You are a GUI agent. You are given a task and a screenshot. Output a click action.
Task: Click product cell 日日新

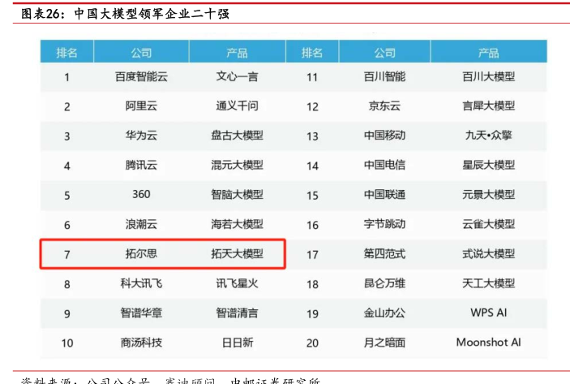pos(238,343)
